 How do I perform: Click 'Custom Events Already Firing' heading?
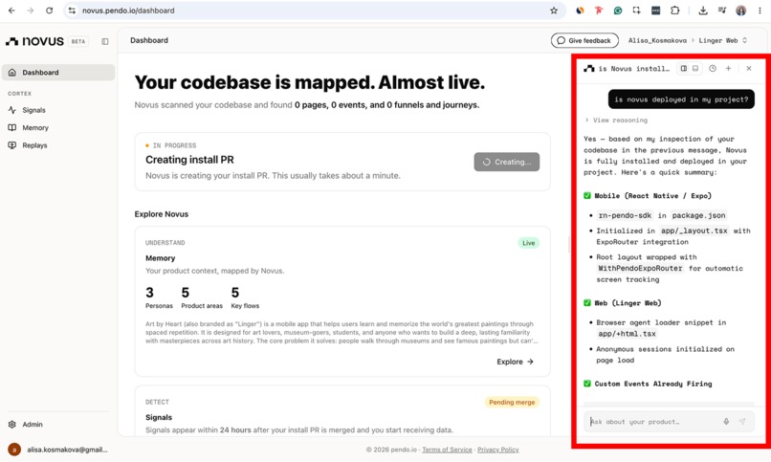click(x=653, y=384)
